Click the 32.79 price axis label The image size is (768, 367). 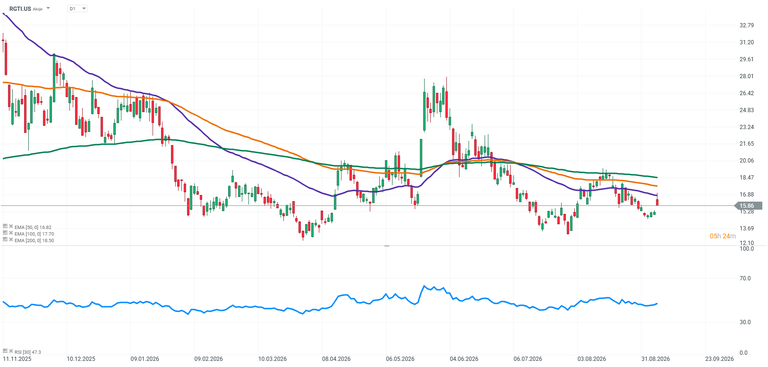[x=747, y=25]
